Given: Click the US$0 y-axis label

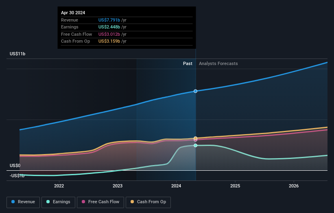Looking at the screenshot, I should click(x=15, y=165).
